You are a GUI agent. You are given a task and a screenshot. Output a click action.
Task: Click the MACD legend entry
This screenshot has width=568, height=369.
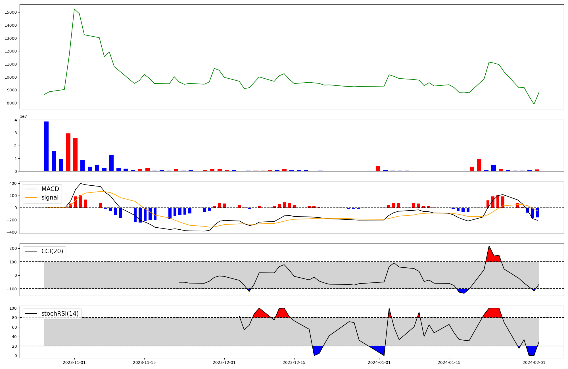click(50, 189)
